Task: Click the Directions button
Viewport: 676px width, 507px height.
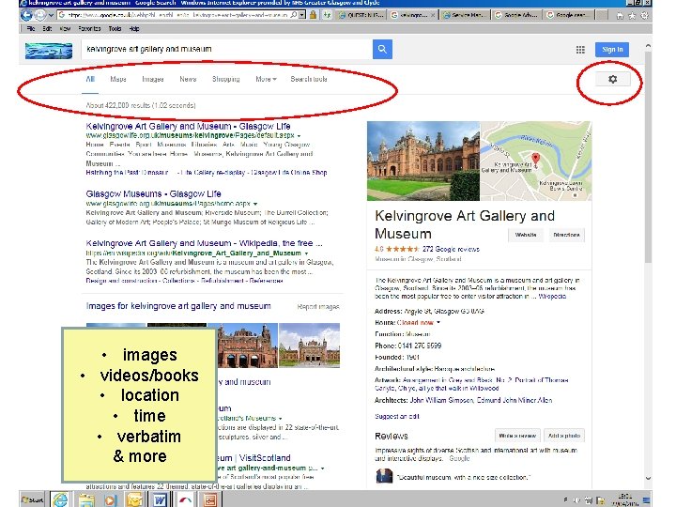Action: click(566, 235)
